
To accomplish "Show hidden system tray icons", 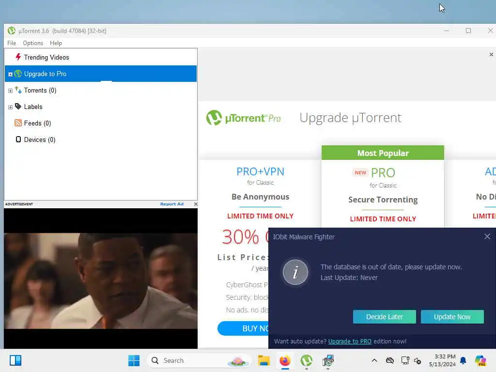I will coord(374,360).
